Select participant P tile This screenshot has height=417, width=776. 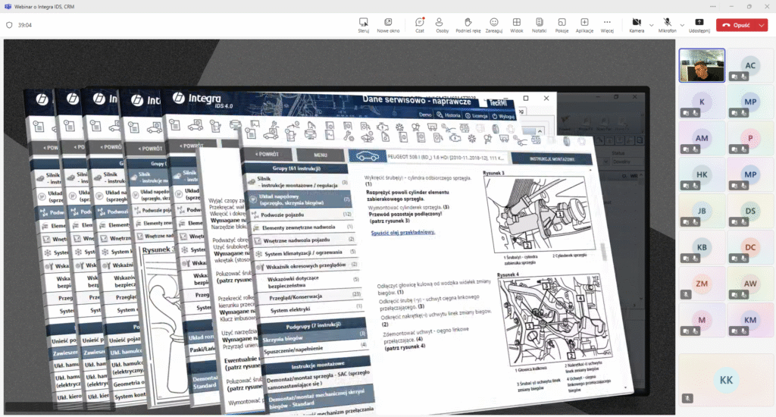[x=750, y=138]
